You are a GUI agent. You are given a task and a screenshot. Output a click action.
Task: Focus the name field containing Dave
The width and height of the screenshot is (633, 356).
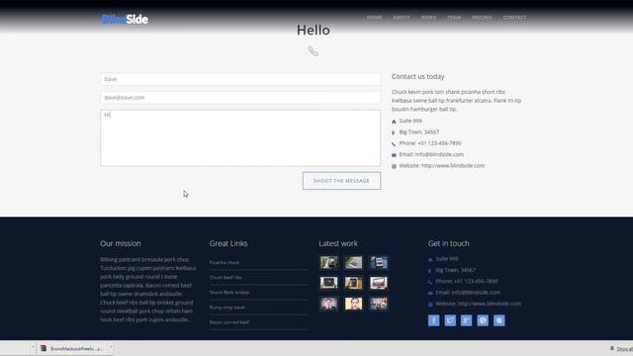[x=240, y=79]
